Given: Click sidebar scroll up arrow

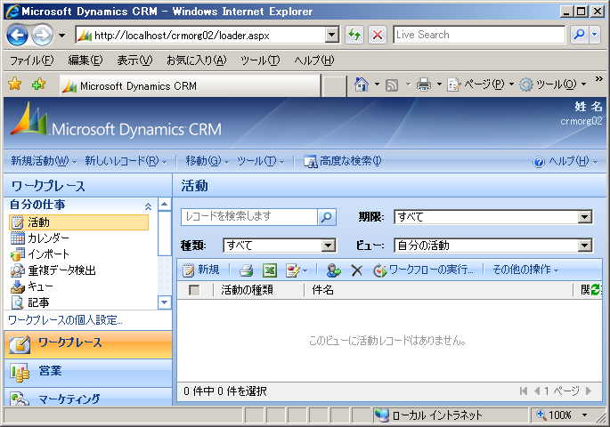Looking at the screenshot, I should [165, 204].
